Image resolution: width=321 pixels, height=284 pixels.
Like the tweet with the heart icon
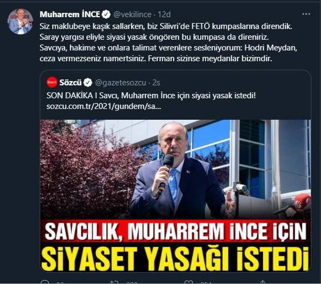[188, 282]
